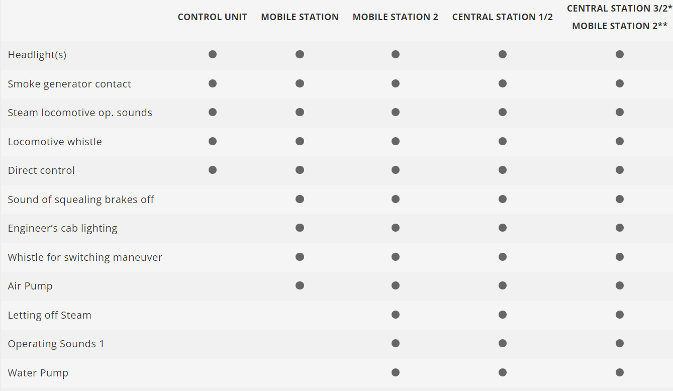Viewport: 673px width, 391px height.
Task: Click Operating Sounds 1 dot under Central Station 3/2
Action: (x=620, y=344)
